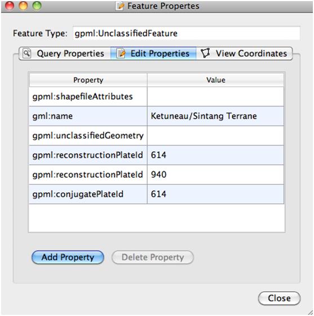Click the Feature Type text field
Screen dimensions: 314x316
point(187,33)
